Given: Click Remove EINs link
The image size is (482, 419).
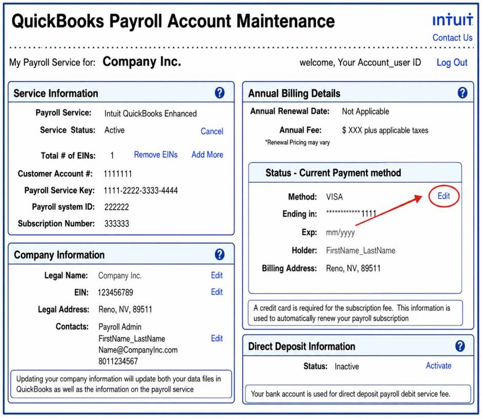Looking at the screenshot, I should [x=156, y=155].
